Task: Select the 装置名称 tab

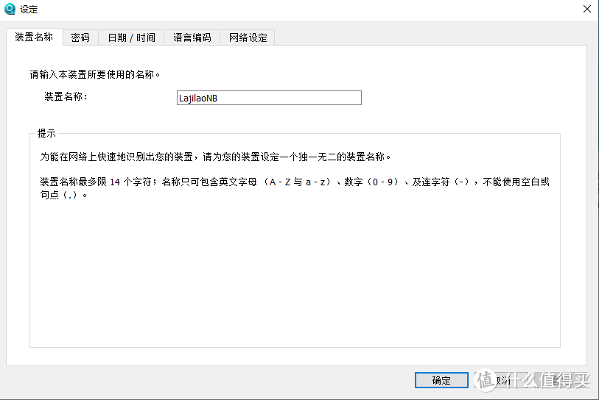Action: [x=34, y=37]
